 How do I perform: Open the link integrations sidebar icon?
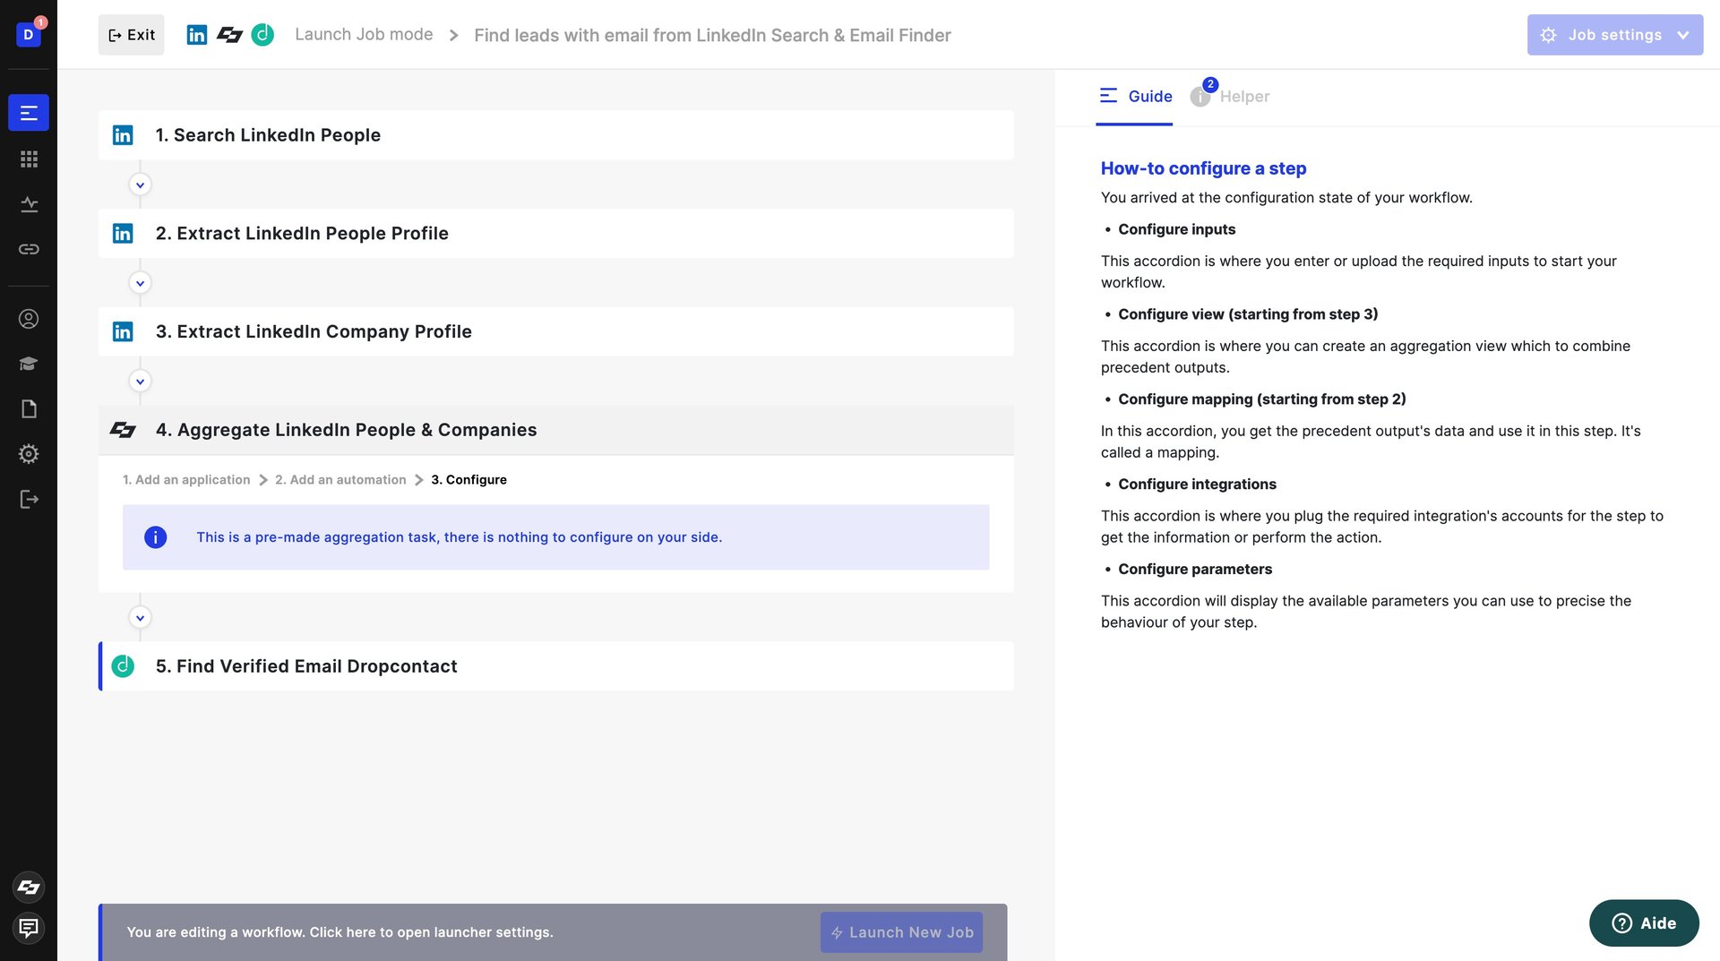pyautogui.click(x=29, y=249)
